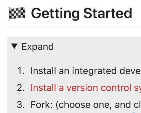Click the word 'Getting' in the heading

tap(55, 14)
